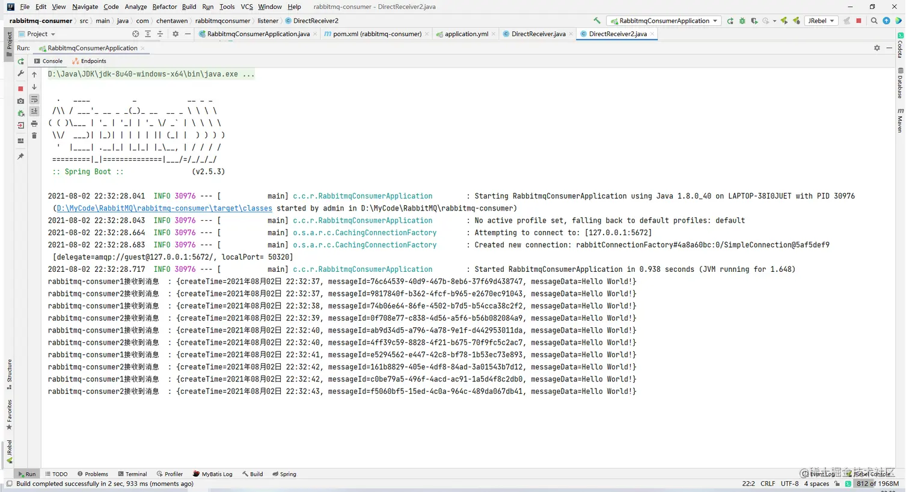Click the blue update arrow icon

[886, 20]
